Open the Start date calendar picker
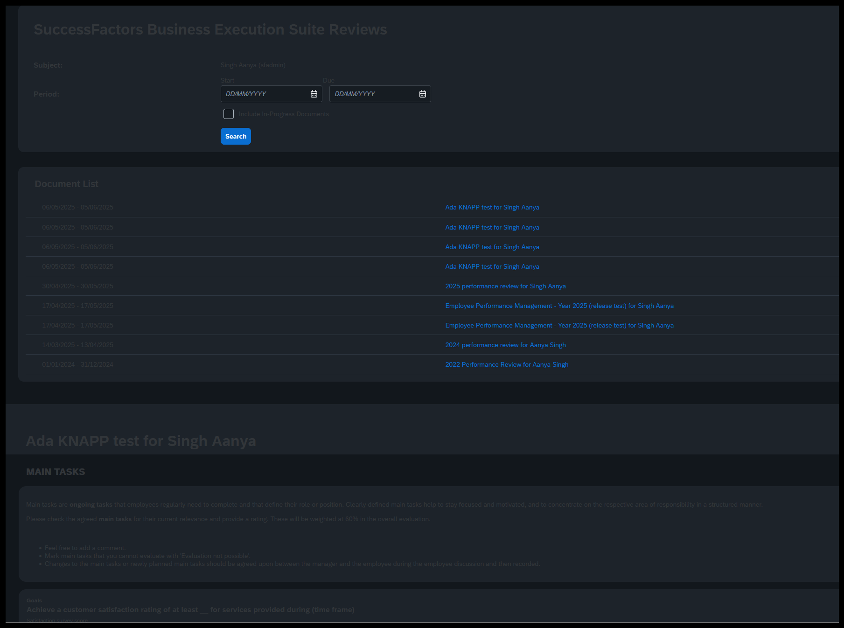Viewport: 844px width, 628px height. (x=314, y=94)
